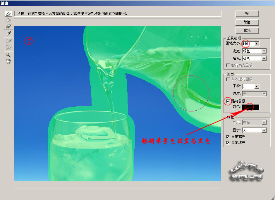Click the 好 button to confirm extraction
The height and width of the screenshot is (200, 275).
coord(247,14)
